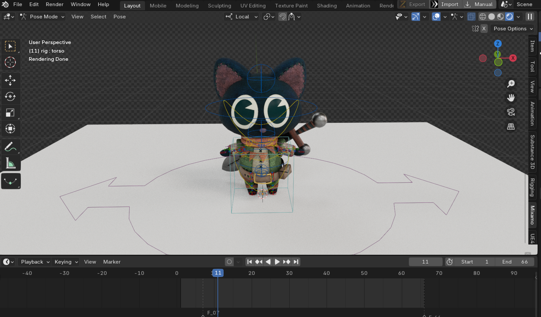Select the Select Box tool

tap(10, 46)
